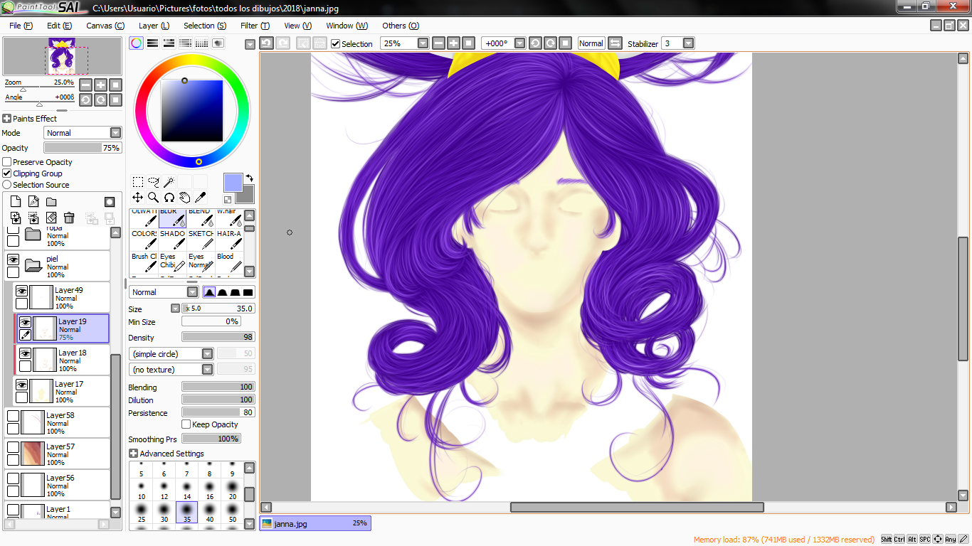
Task: Pick the Eyedropper color picker tool
Action: tap(200, 198)
